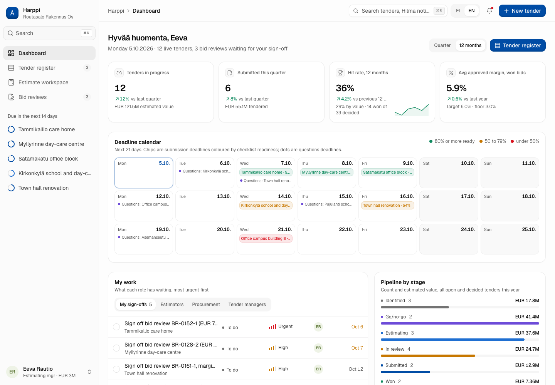555x385 pixels.
Task: Click the search magnifier in sidebar
Action: [10, 33]
